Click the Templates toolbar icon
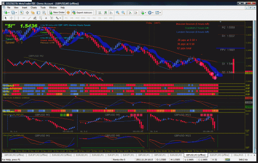This screenshot has width=258, height=163. point(157,12)
